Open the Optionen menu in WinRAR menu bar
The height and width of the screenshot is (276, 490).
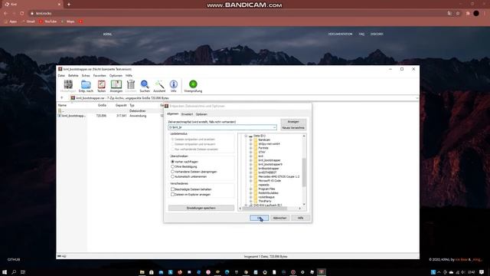116,76
